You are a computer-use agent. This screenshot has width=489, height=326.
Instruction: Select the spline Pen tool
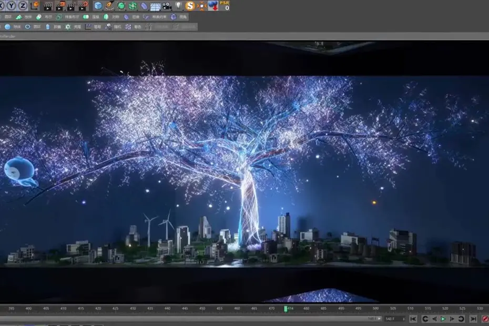(110, 6)
